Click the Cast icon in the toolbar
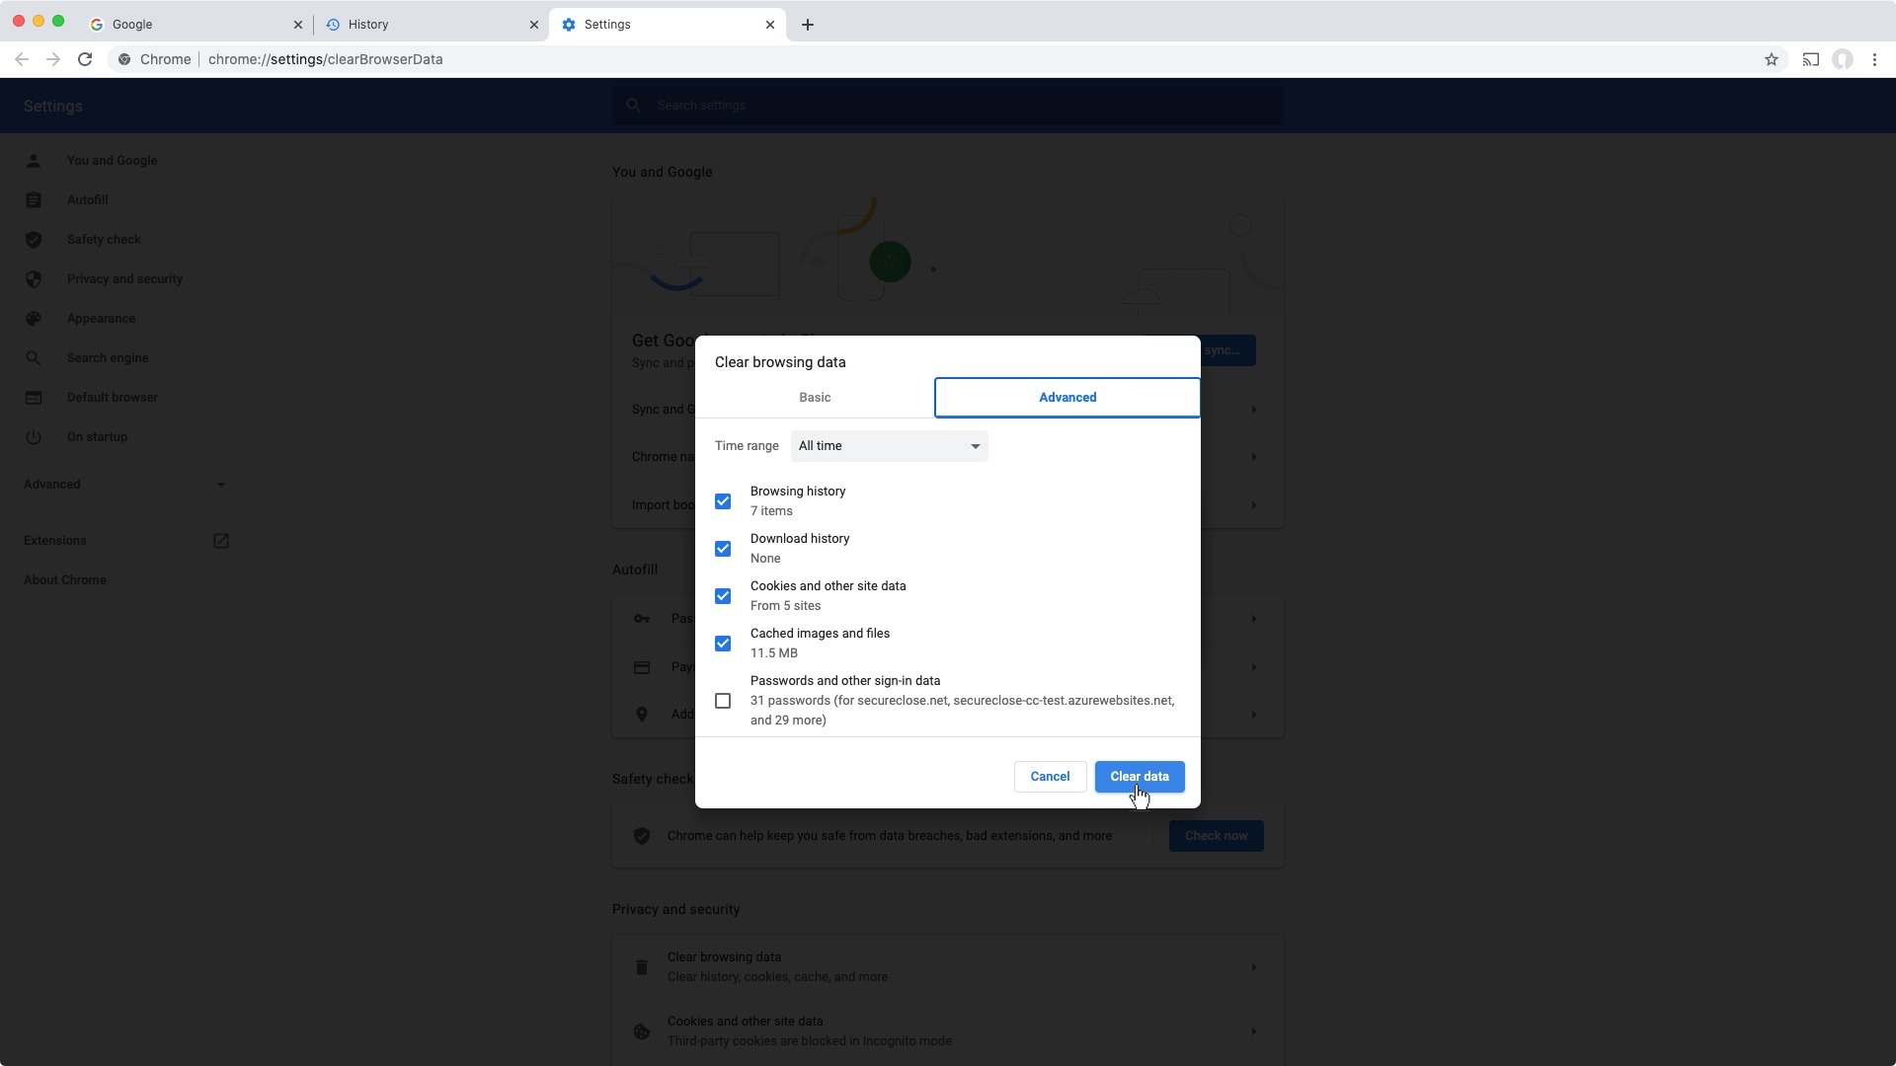 (x=1811, y=59)
